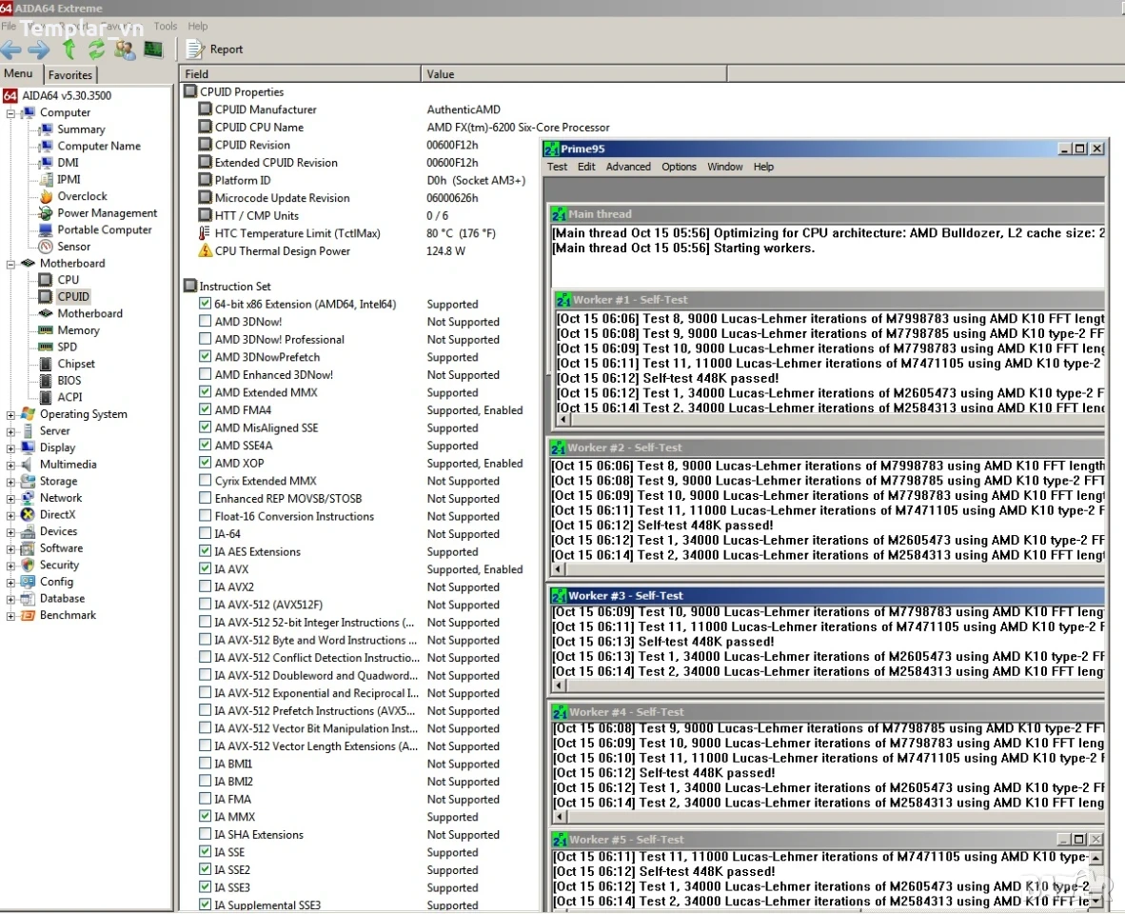
Task: Expand the DirectX node
Action: point(10,515)
